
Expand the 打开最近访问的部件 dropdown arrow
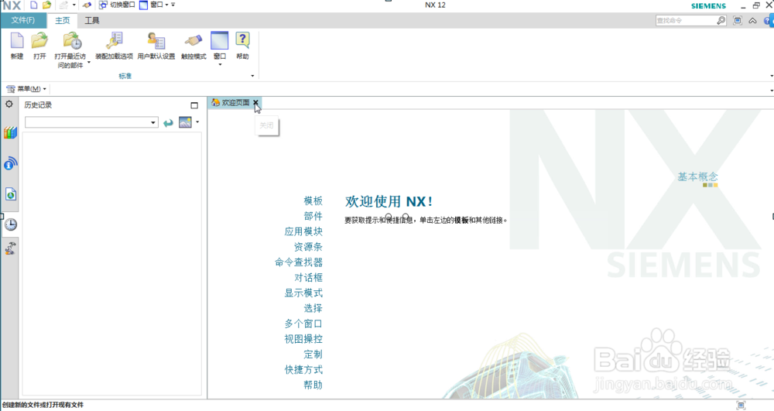tap(89, 63)
